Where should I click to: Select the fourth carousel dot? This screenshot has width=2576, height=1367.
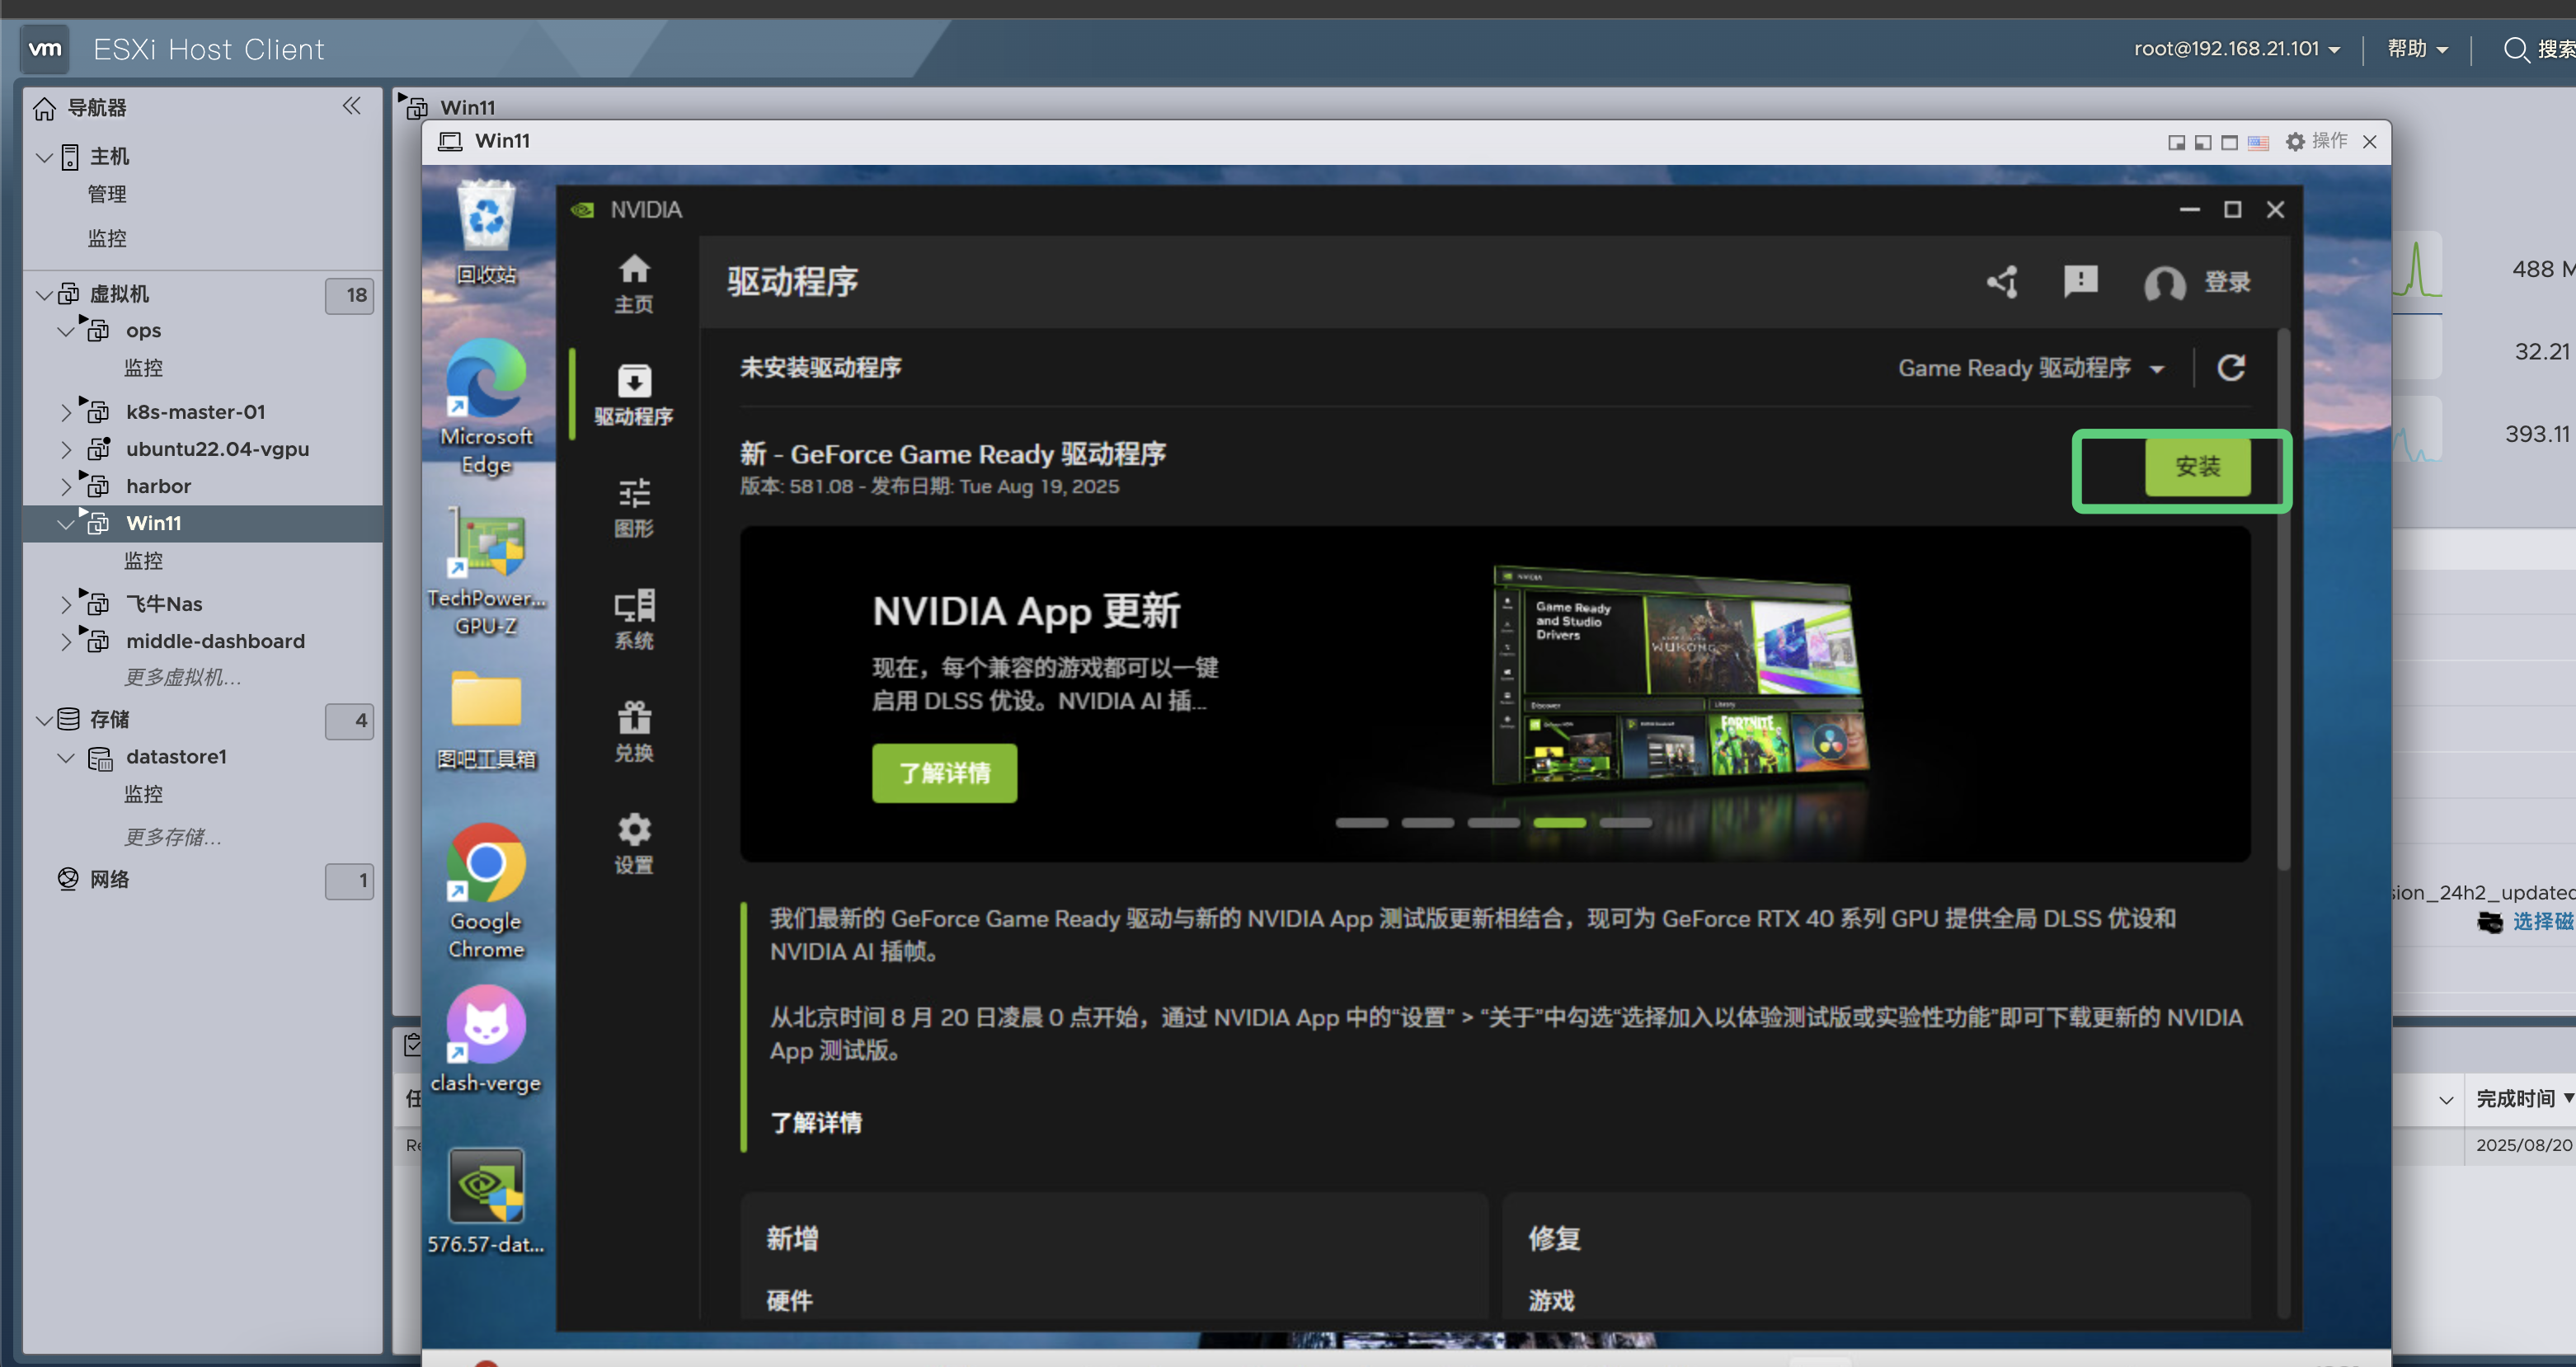click(x=1559, y=822)
